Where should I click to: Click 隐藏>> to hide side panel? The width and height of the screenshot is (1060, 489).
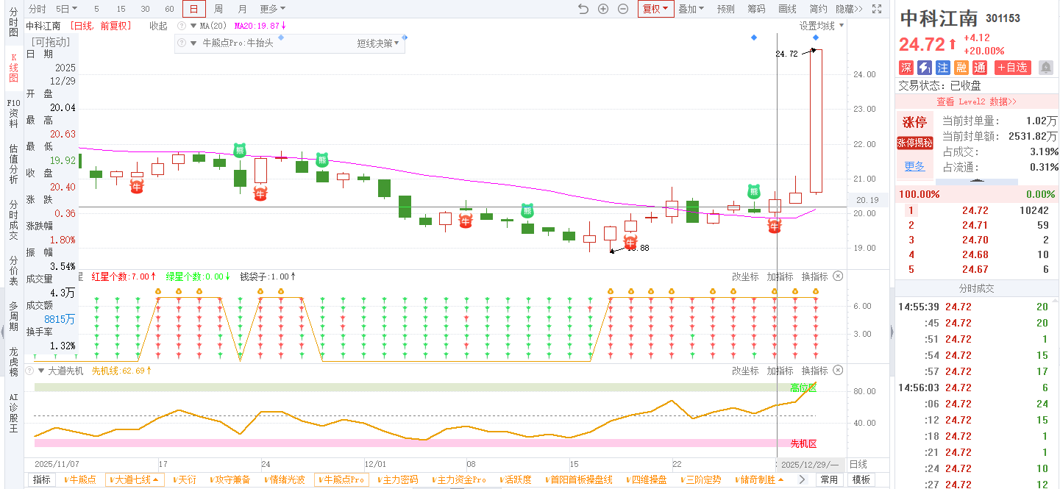(849, 9)
